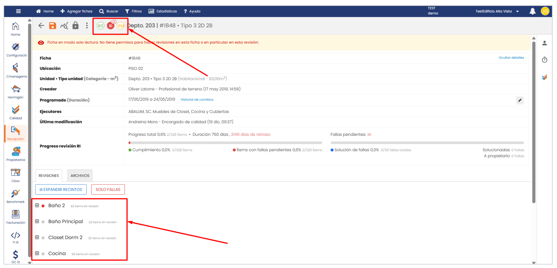Viewport: 557px width, 268px height.
Task: Open the Hormigón module in sidebar
Action: (16, 92)
